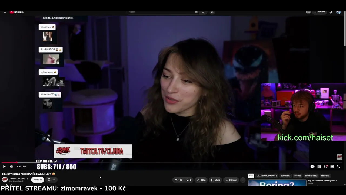This screenshot has width=346, height=195.
Task: Expand the subscription notification dropdown
Action: 54,180
